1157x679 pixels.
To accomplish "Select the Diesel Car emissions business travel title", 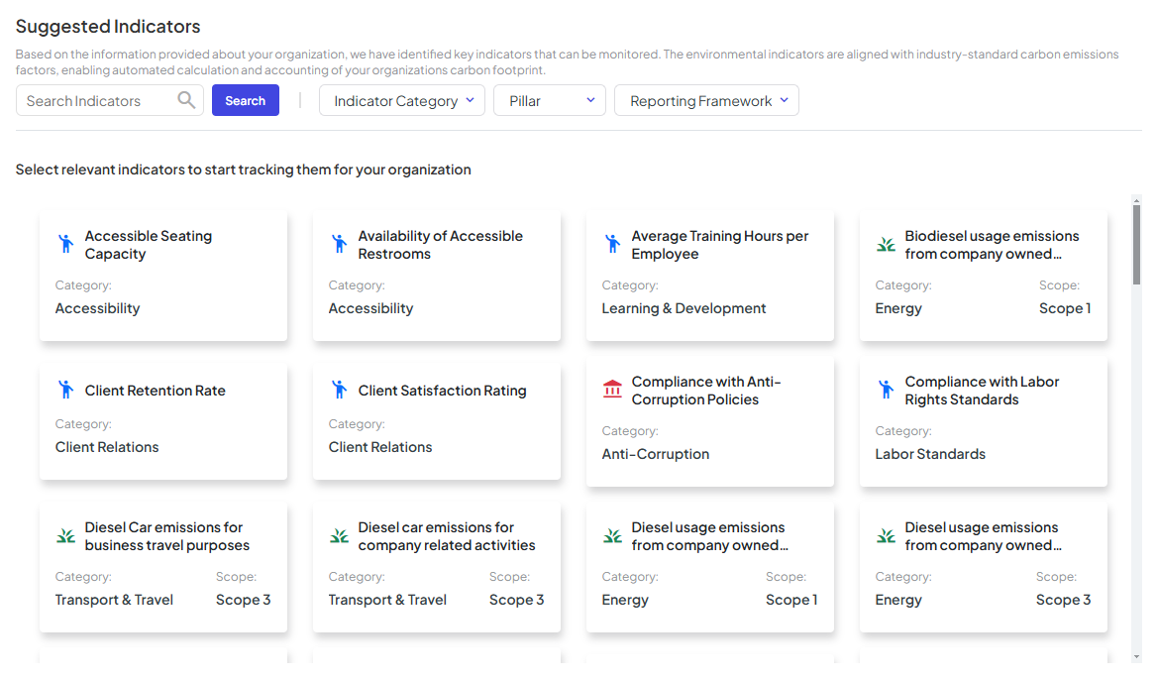I will click(167, 536).
